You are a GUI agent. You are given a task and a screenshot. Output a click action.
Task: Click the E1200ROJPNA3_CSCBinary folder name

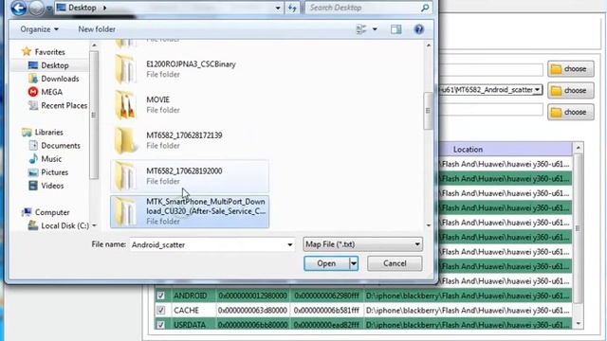[191, 64]
